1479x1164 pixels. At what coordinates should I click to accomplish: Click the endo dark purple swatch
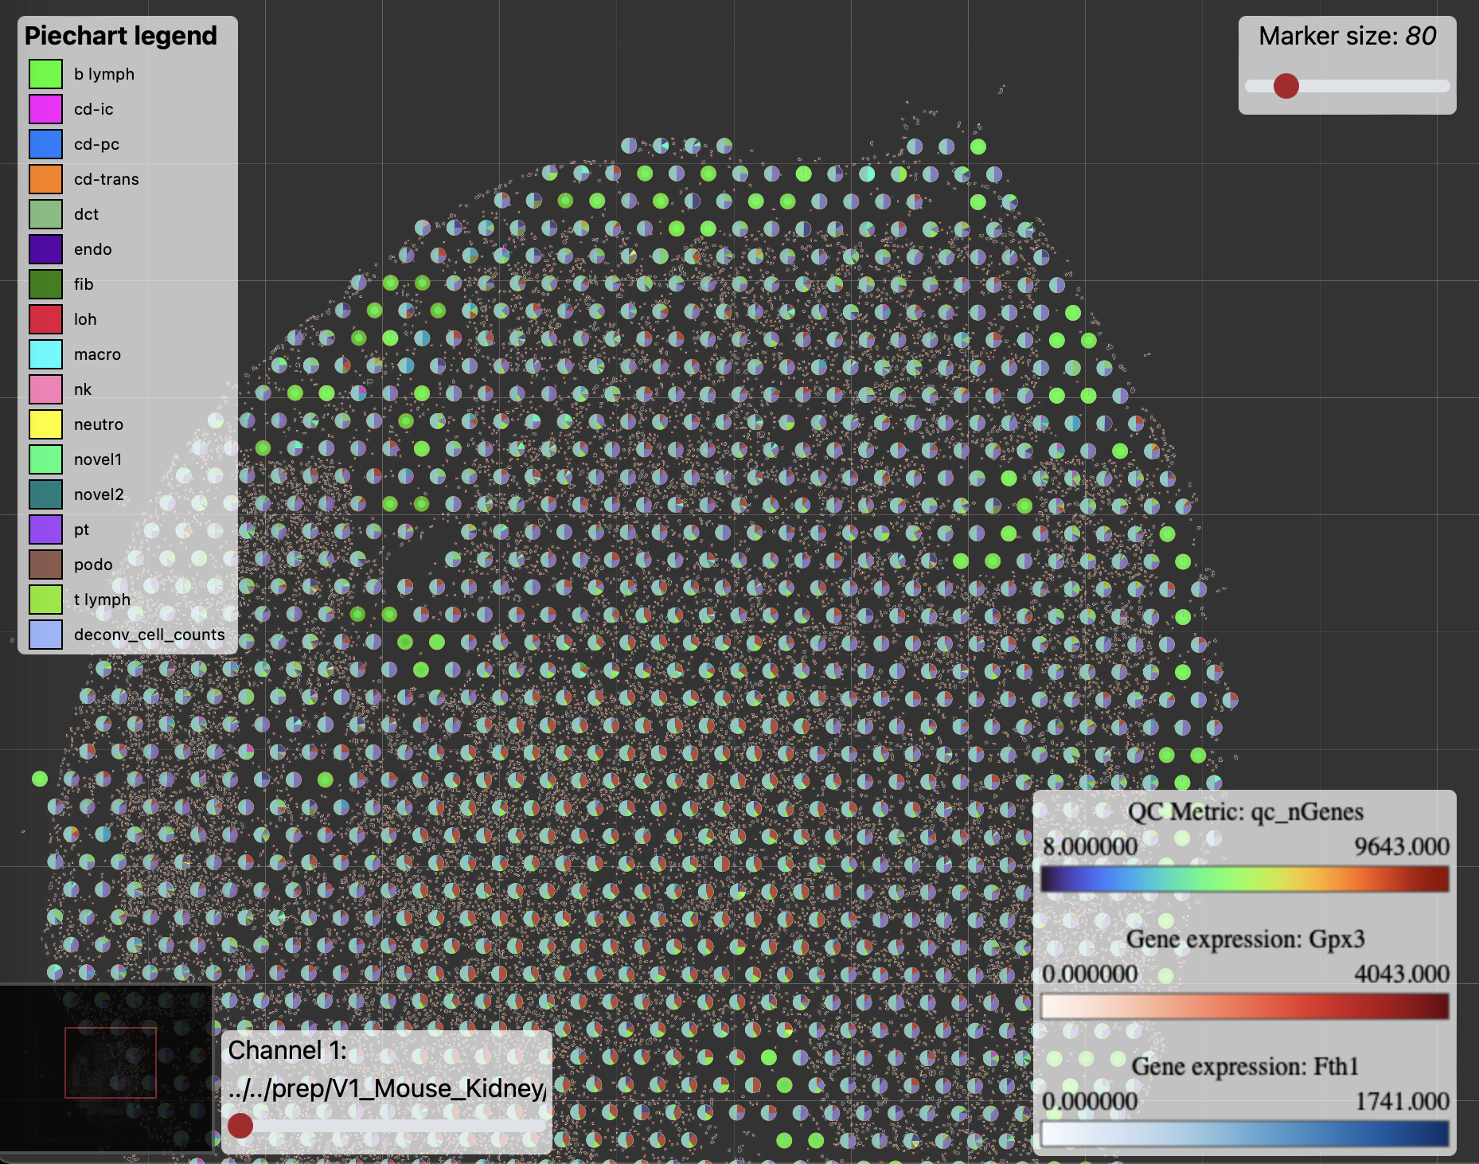pyautogui.click(x=45, y=249)
